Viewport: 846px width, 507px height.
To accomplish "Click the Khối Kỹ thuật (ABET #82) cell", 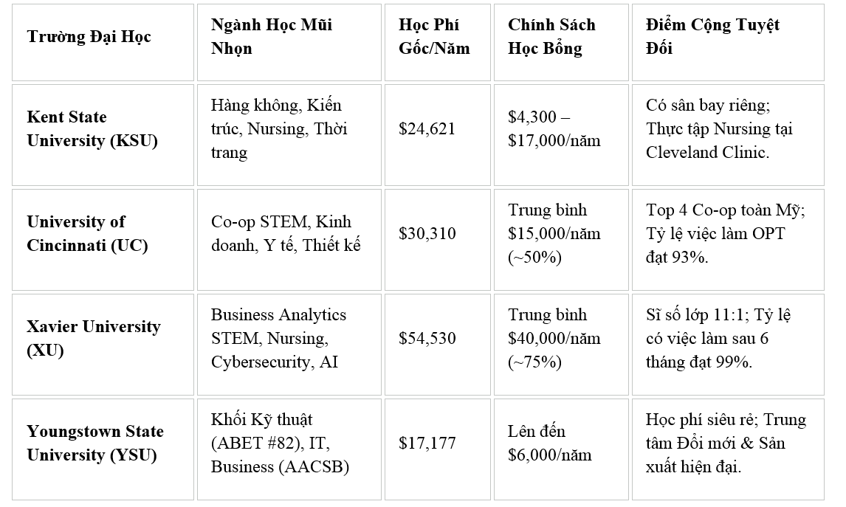I will point(289,449).
